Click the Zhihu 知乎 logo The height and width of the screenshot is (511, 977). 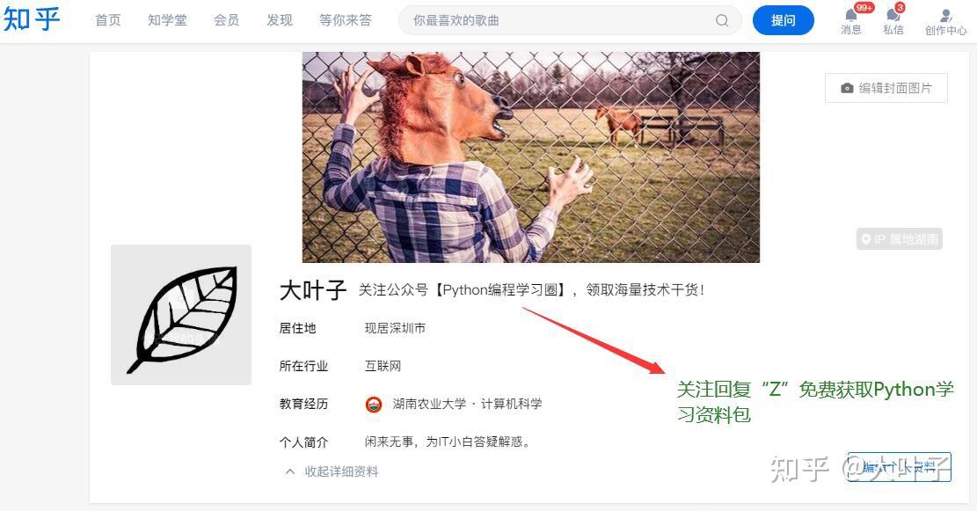click(32, 20)
